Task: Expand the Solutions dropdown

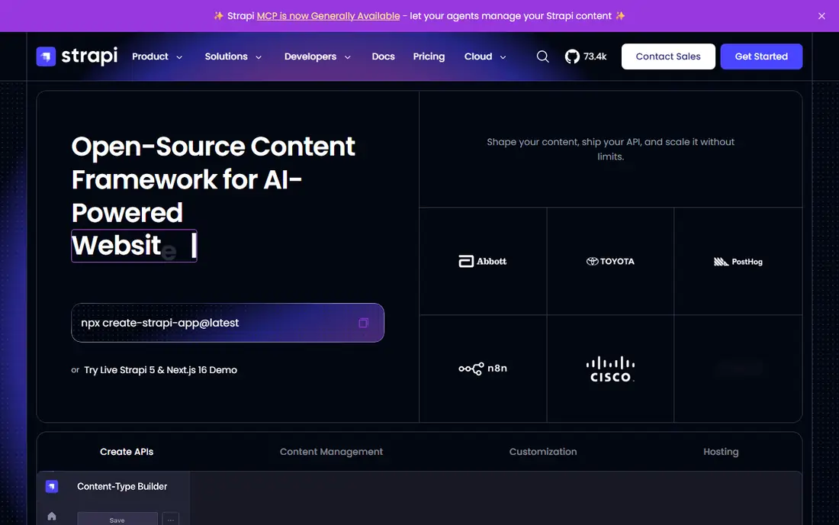Action: coord(233,56)
